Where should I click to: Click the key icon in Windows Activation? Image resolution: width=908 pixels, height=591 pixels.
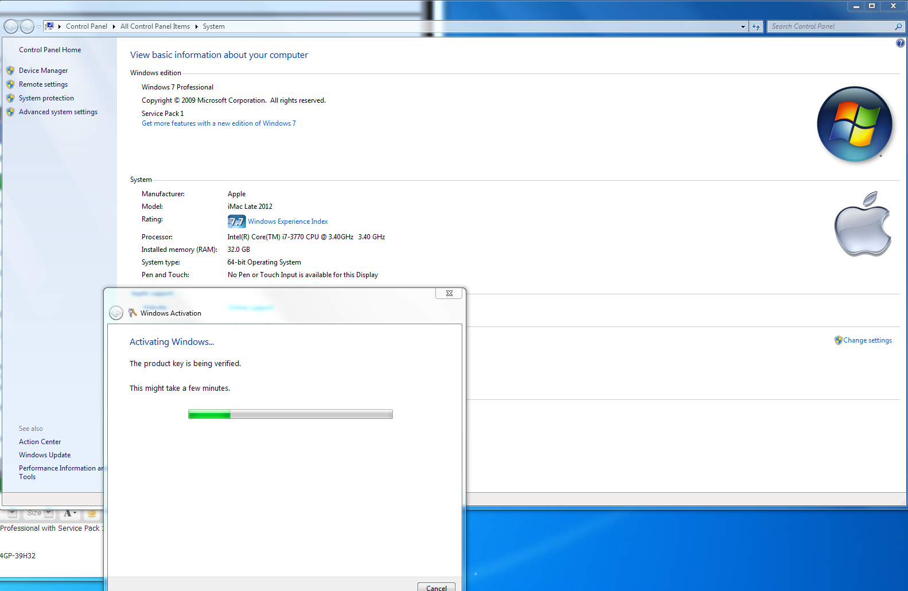click(x=133, y=313)
